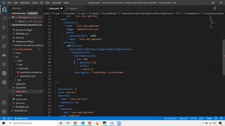This screenshot has height=126, width=225.
Task: Open Cortana circle icon on taskbar
Action: coord(61,123)
